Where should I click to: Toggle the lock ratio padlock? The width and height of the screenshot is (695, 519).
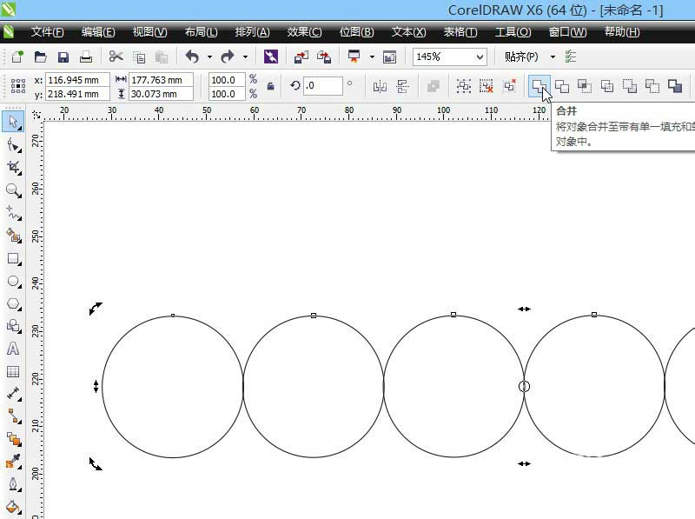270,86
